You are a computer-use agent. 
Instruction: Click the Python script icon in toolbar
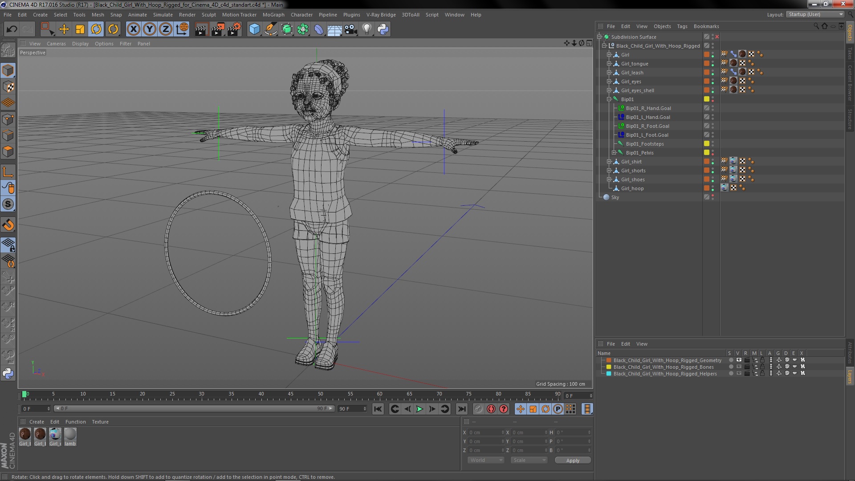(383, 29)
